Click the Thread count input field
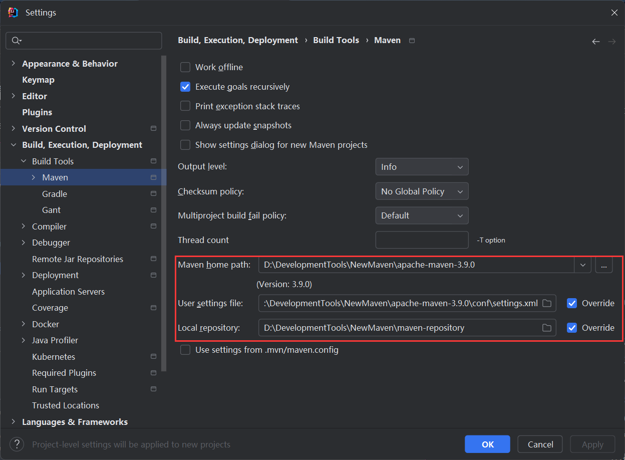Viewport: 625px width, 460px height. [422, 240]
